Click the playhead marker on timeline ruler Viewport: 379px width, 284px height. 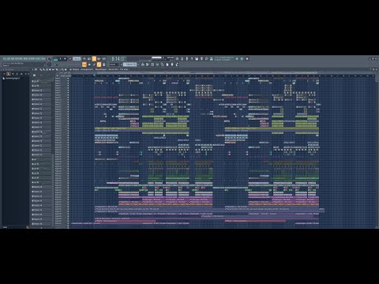[95, 76]
